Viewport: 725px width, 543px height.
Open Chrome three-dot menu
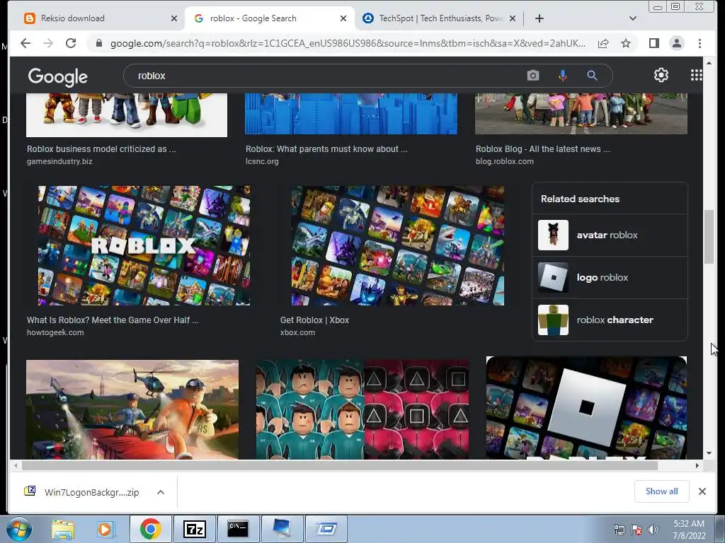700,43
